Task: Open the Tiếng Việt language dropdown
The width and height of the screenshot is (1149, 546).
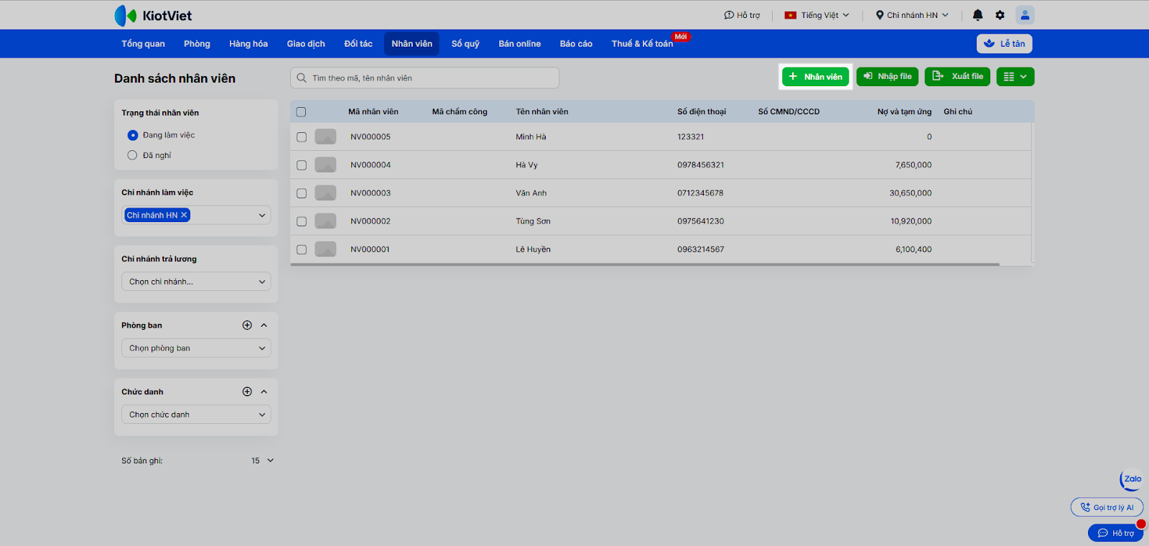Action: [x=817, y=15]
